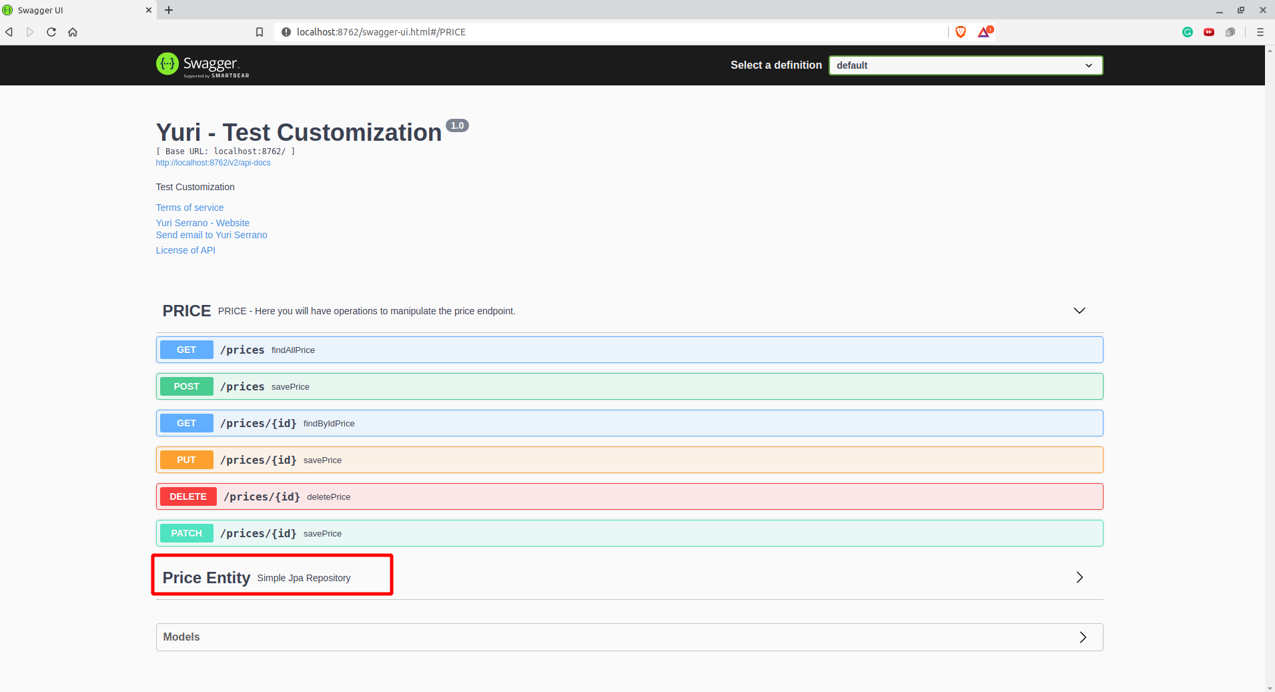Collapse the PRICE section chevron
Image resolution: width=1275 pixels, height=692 pixels.
point(1078,310)
